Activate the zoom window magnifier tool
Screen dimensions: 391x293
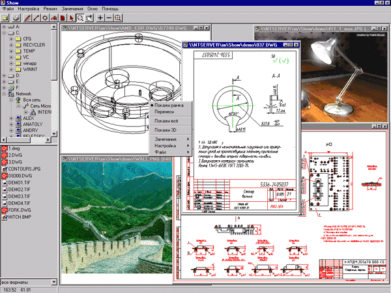click(x=80, y=18)
